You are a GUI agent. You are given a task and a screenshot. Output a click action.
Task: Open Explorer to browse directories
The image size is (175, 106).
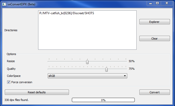click(155, 22)
